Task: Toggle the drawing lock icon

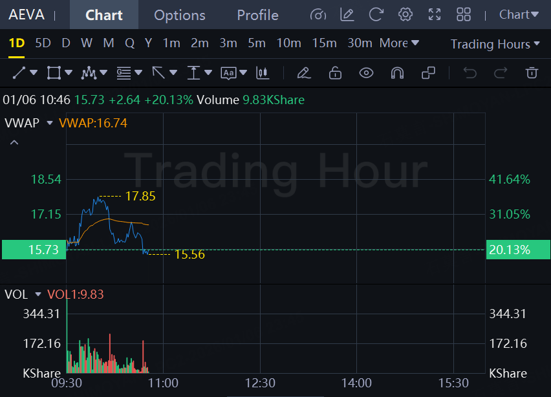Action: pos(335,73)
